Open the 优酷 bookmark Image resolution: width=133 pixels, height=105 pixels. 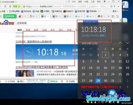point(36,11)
